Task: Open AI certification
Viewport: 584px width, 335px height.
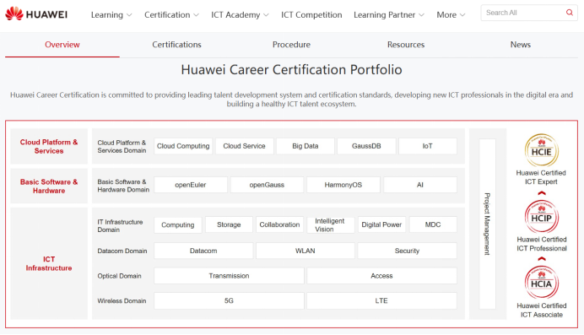Action: click(x=420, y=185)
